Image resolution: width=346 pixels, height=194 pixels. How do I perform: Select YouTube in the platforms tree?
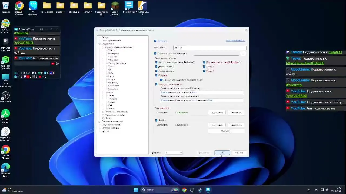coord(112,57)
